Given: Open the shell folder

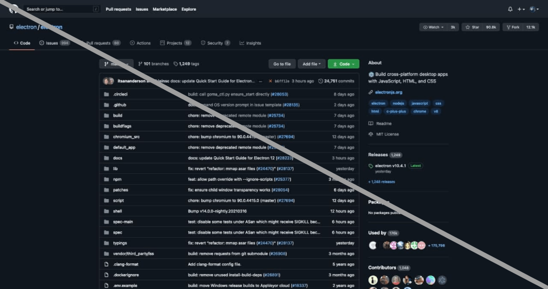Looking at the screenshot, I should point(117,211).
